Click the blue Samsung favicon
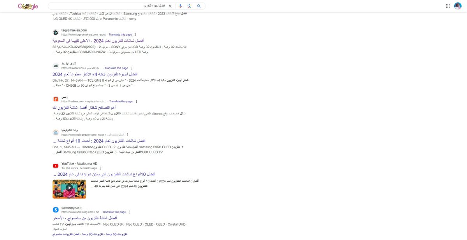The image size is (467, 240). point(56,210)
